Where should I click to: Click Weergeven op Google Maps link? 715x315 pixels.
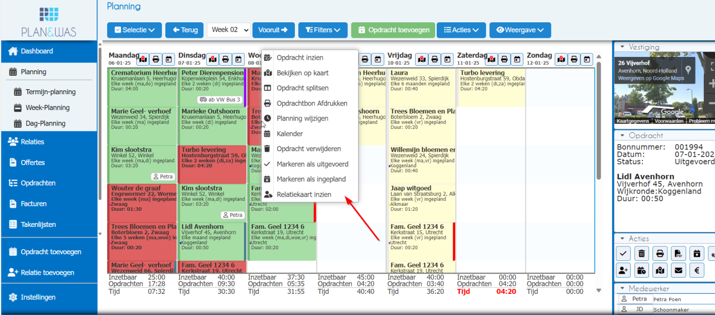(651, 78)
